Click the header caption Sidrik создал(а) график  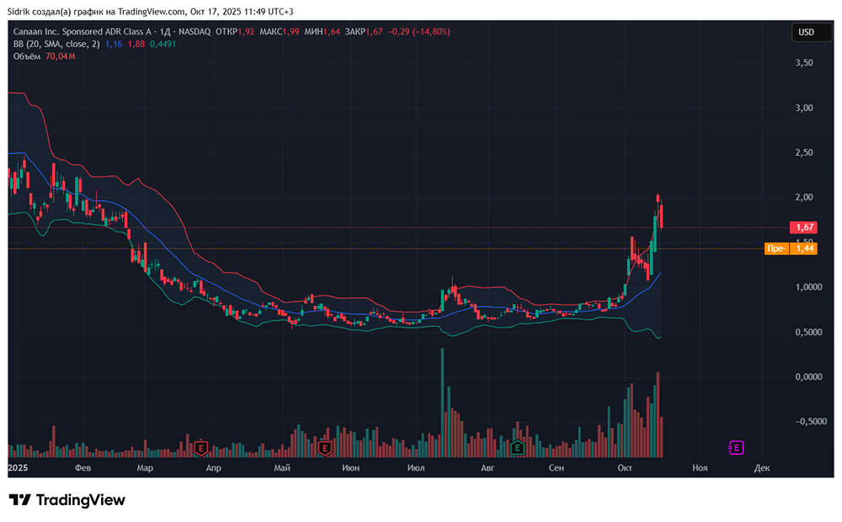pyautogui.click(x=58, y=11)
